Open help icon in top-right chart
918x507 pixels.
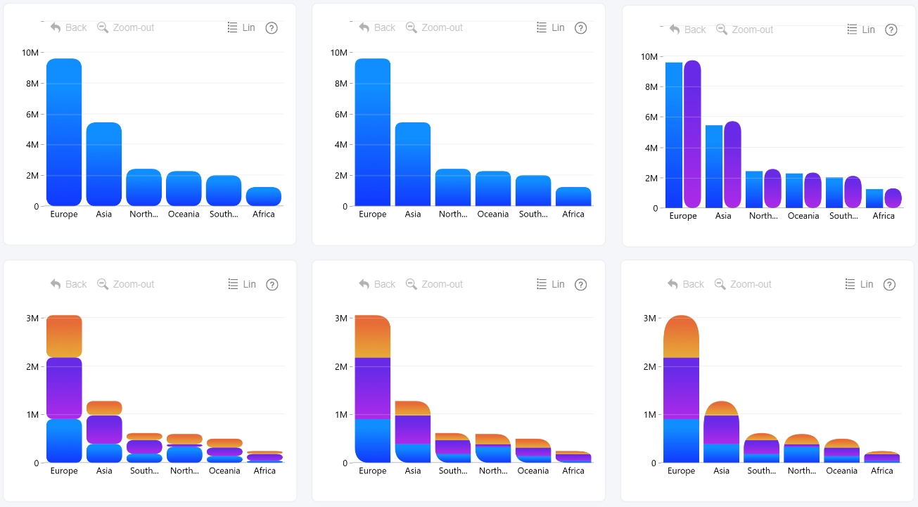pos(891,30)
